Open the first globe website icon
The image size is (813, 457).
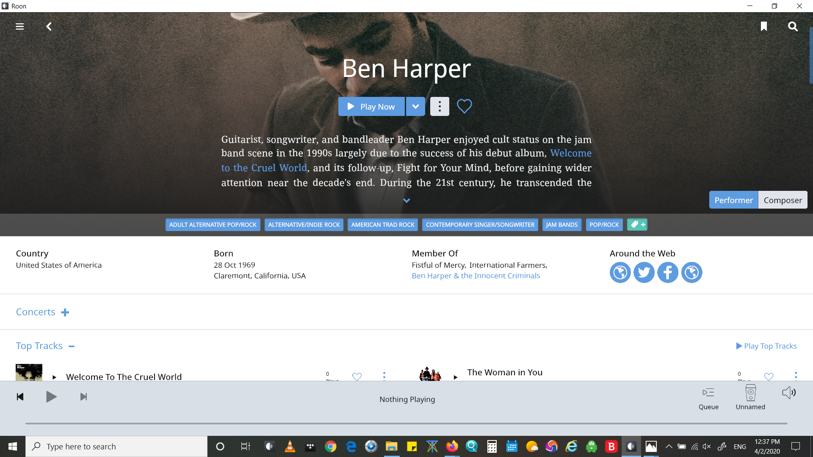click(x=620, y=273)
